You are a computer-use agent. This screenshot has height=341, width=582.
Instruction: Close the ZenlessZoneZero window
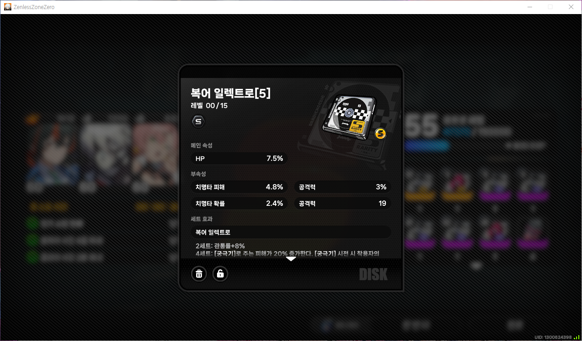(571, 7)
